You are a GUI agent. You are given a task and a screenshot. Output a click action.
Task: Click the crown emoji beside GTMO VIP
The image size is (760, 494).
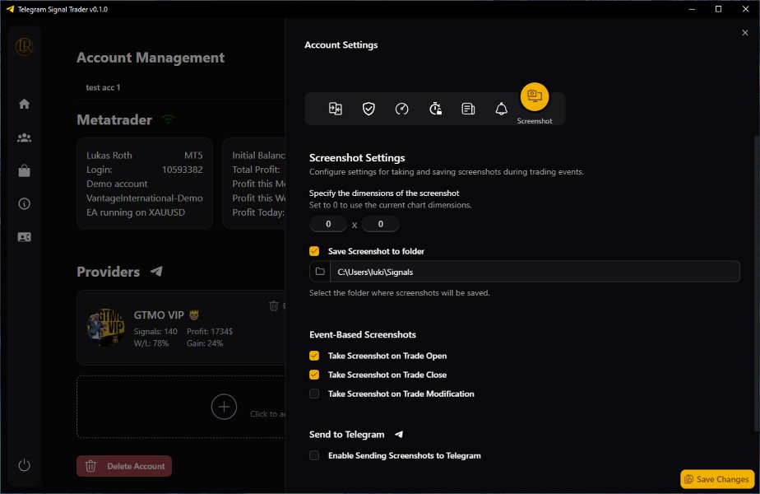194,315
